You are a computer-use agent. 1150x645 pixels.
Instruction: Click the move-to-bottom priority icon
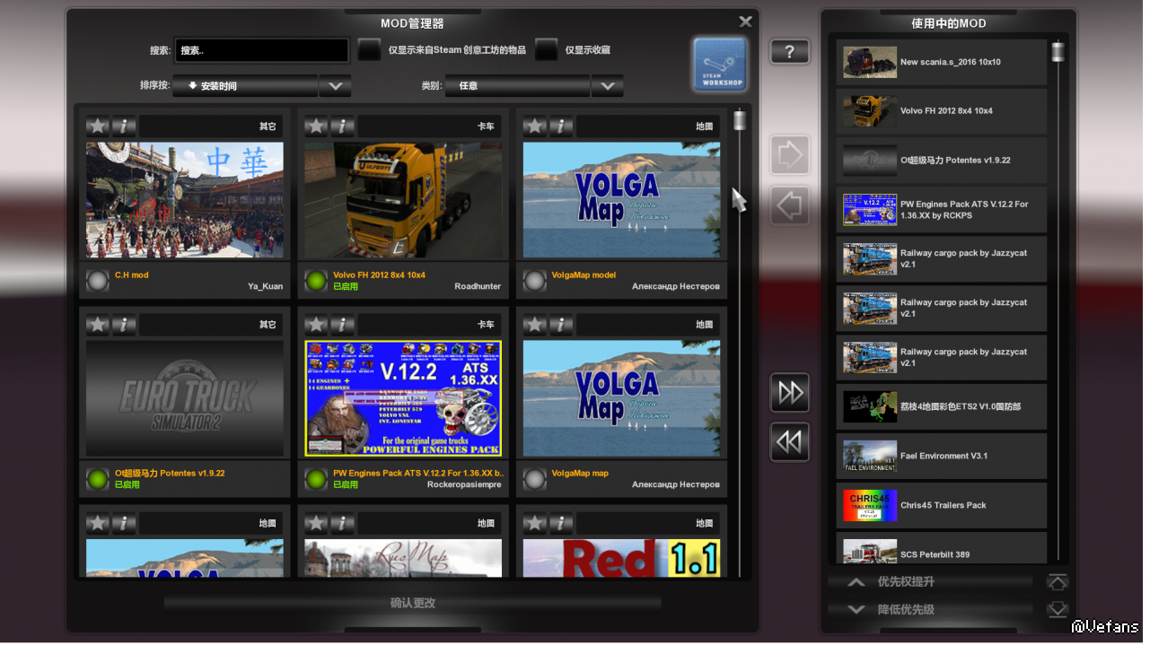(x=1058, y=609)
